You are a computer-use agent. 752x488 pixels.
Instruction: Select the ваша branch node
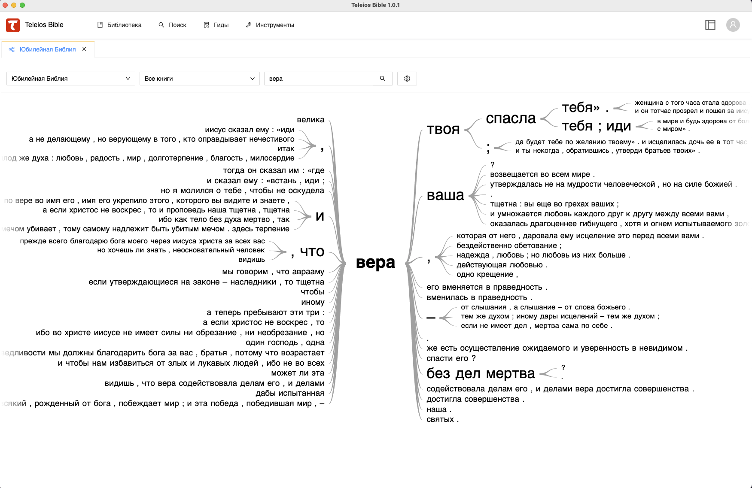(x=445, y=195)
